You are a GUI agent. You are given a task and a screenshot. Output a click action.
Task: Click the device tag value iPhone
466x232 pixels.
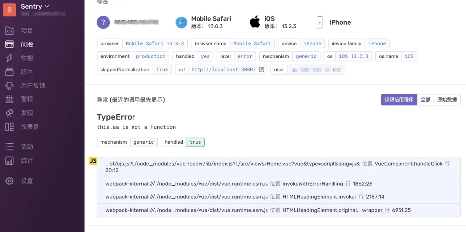pos(312,43)
